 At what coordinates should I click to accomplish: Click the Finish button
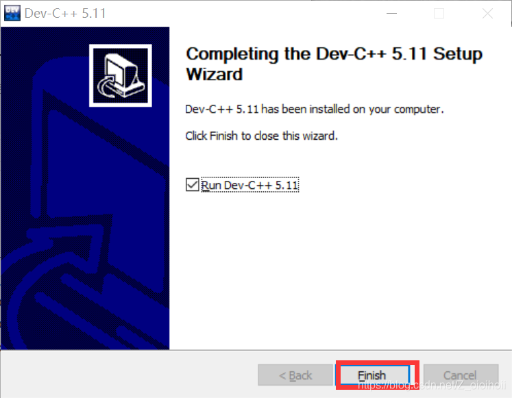pos(374,375)
